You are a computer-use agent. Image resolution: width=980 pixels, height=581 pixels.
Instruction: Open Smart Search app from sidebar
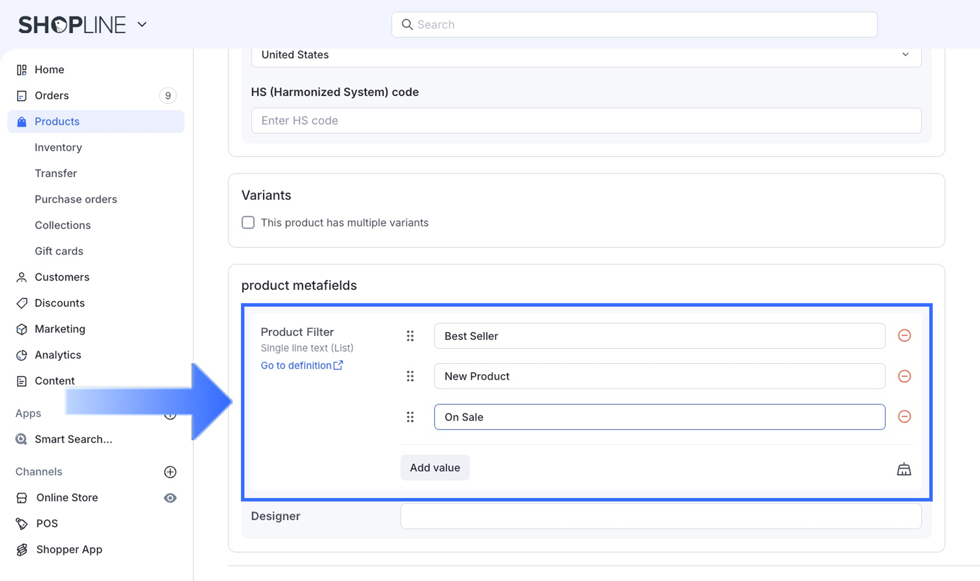click(73, 439)
